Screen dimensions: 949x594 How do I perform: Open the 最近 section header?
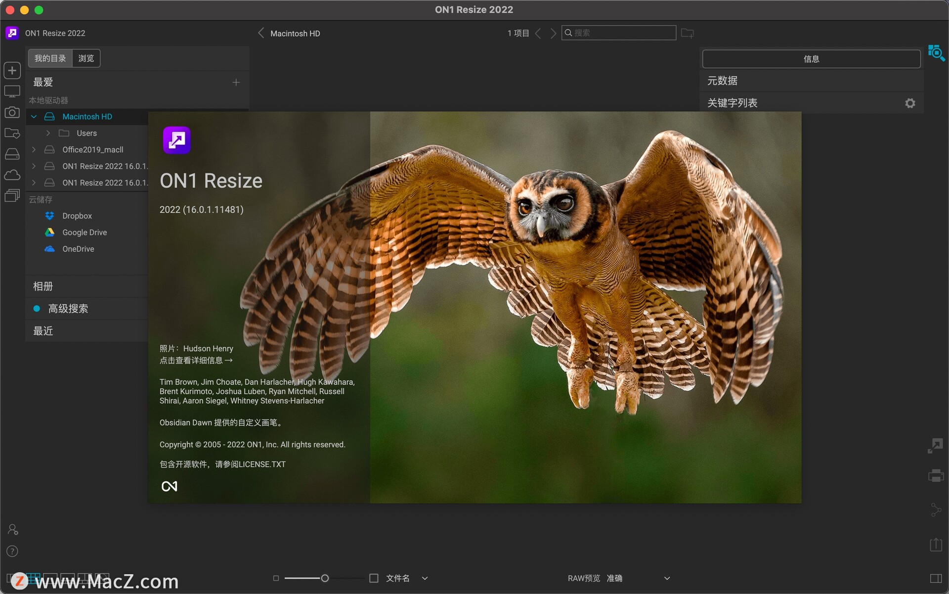point(87,331)
